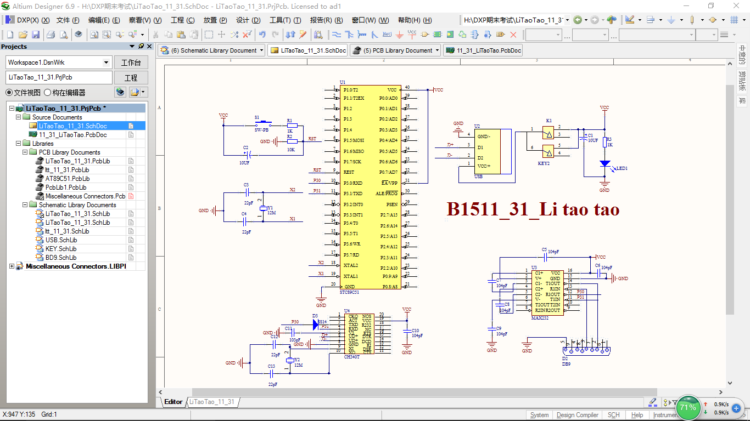The height and width of the screenshot is (421, 750).
Task: Click the Save document toolbar icon
Action: point(35,35)
